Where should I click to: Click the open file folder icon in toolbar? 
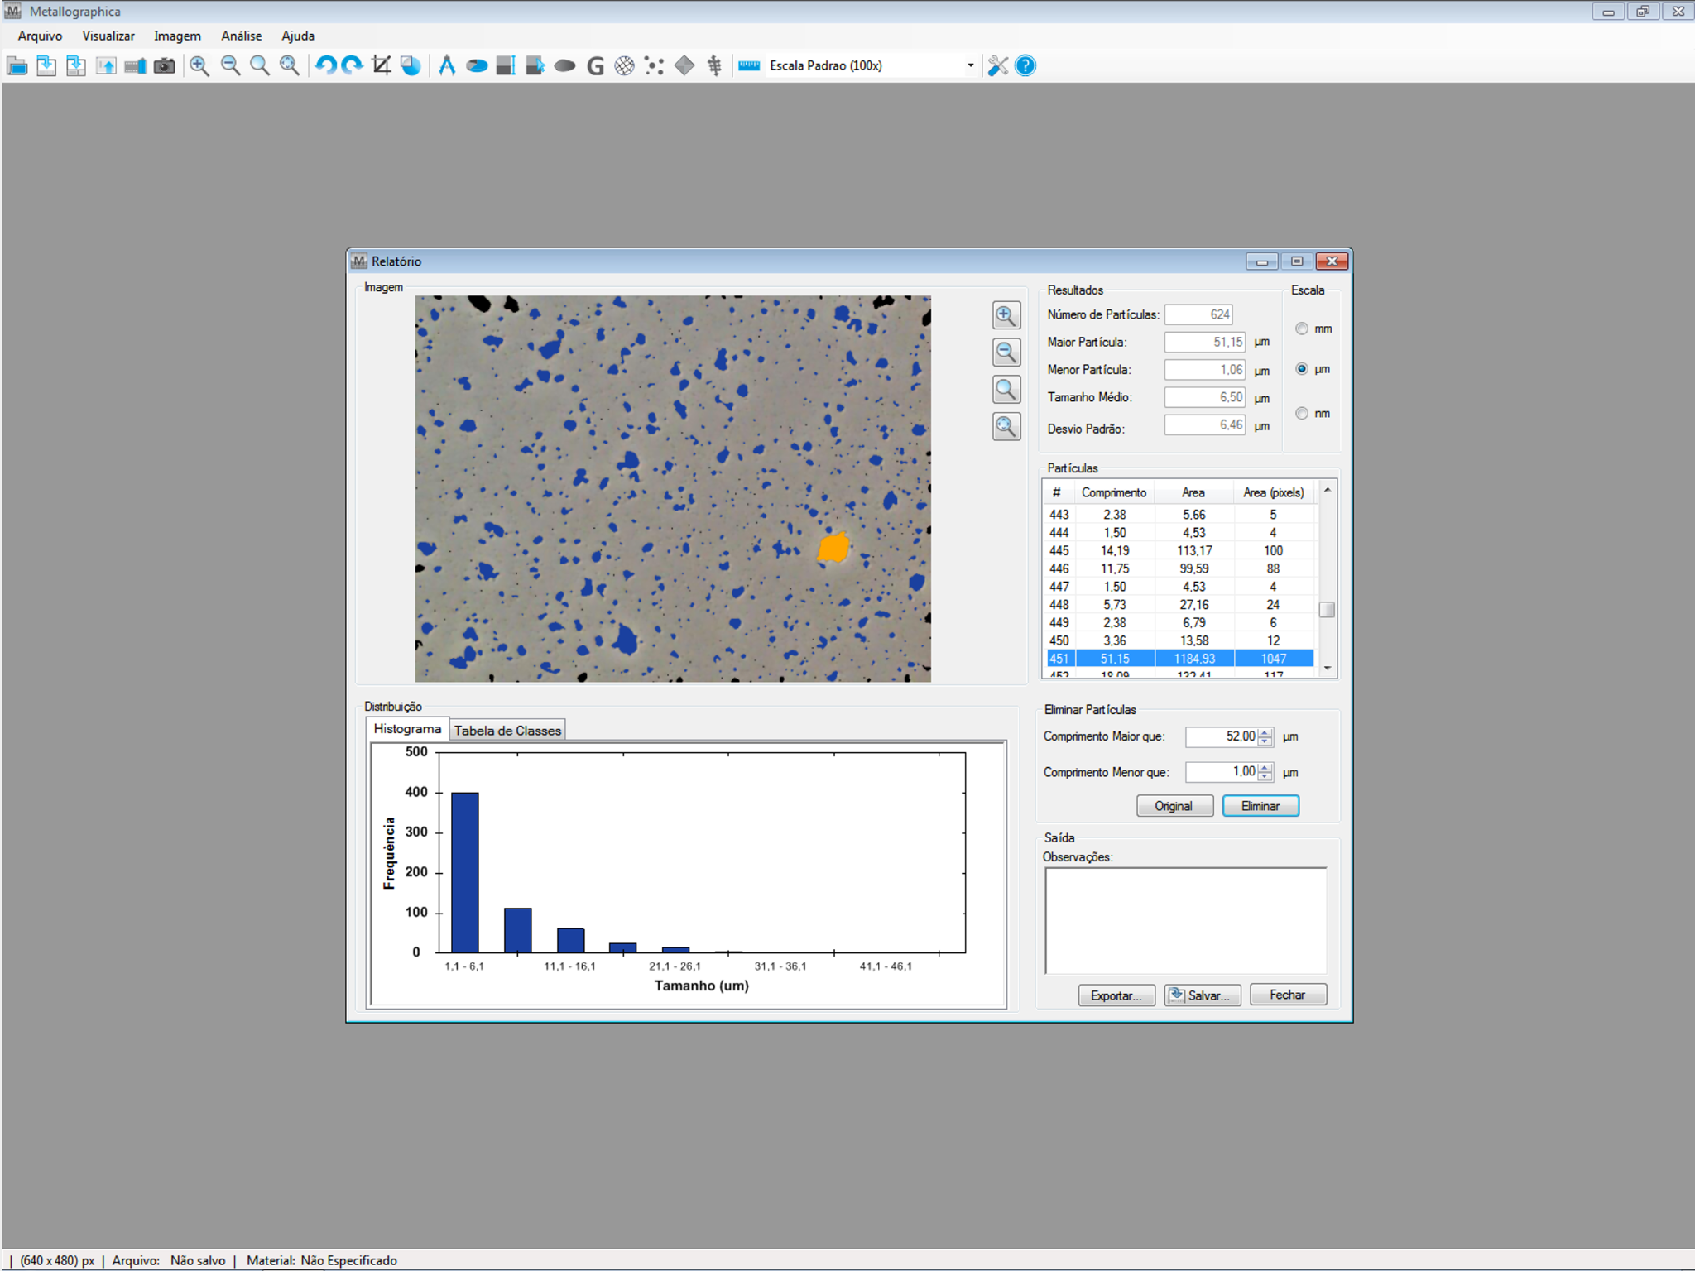tap(17, 65)
